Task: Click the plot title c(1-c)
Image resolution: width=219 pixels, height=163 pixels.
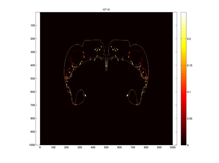Action: pyautogui.click(x=106, y=9)
